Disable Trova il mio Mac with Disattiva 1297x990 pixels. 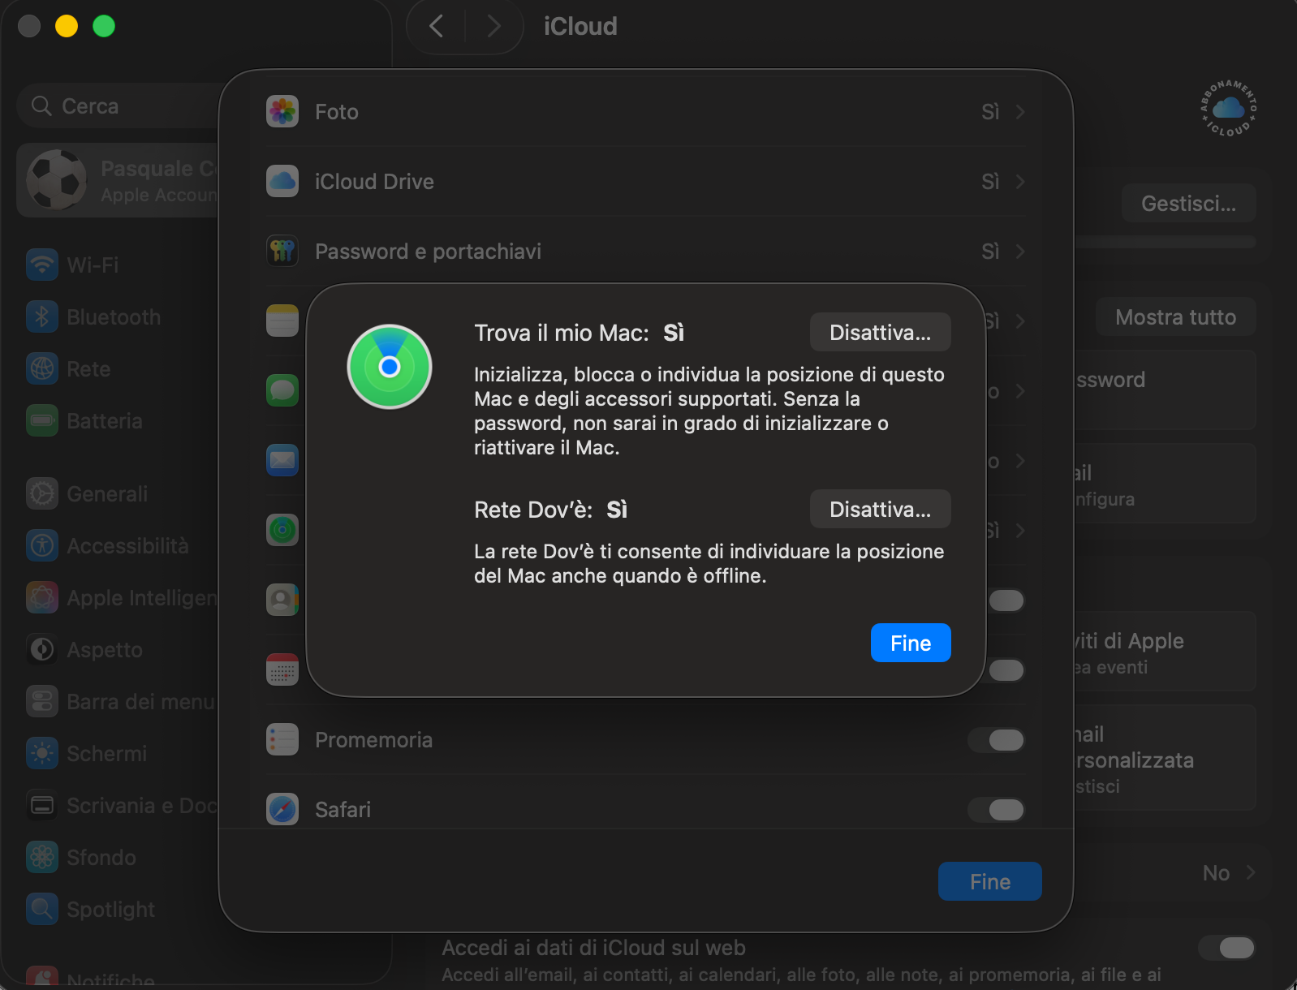pos(880,333)
